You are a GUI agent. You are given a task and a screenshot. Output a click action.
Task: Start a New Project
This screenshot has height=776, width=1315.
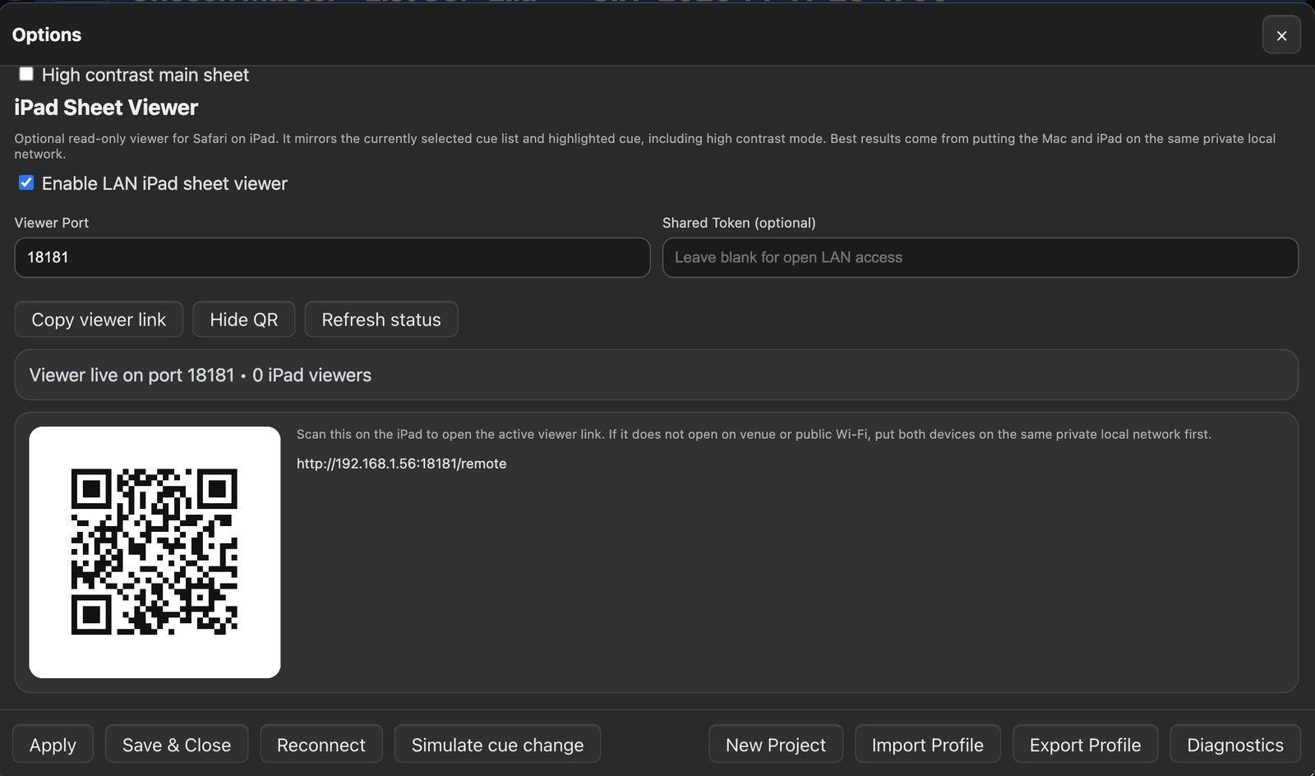pyautogui.click(x=776, y=745)
